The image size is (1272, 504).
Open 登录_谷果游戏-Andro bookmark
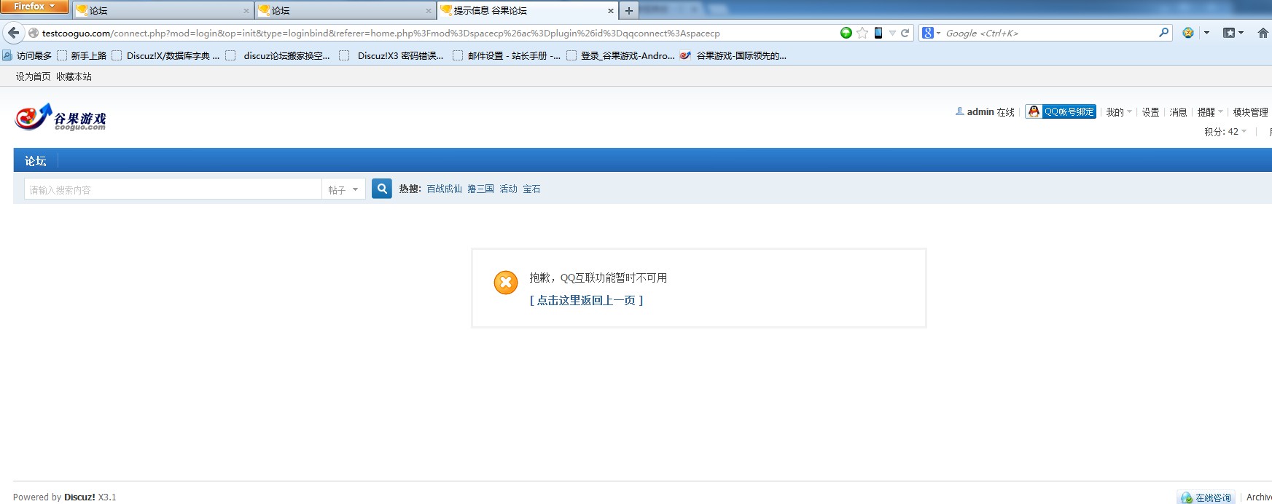point(621,55)
